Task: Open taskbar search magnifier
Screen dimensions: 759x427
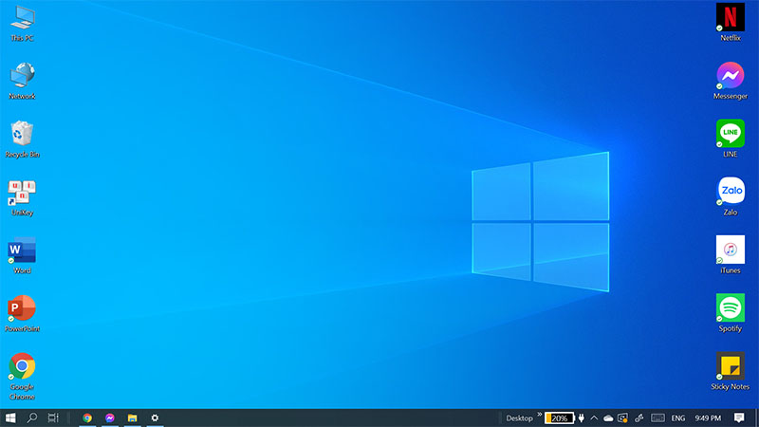Action: coord(32,418)
